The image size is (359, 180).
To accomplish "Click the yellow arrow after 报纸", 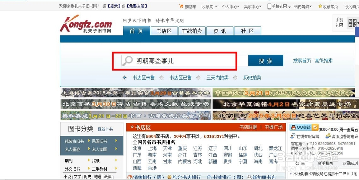I will [x=116, y=160].
